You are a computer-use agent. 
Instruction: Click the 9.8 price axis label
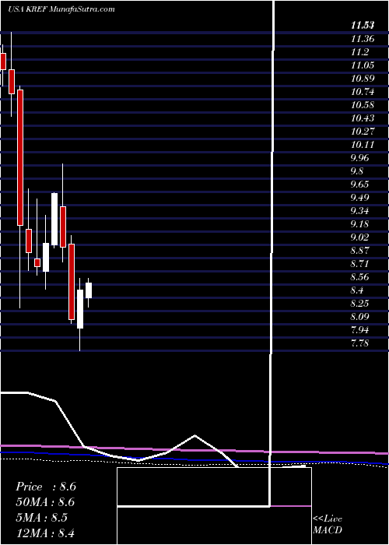point(357,171)
